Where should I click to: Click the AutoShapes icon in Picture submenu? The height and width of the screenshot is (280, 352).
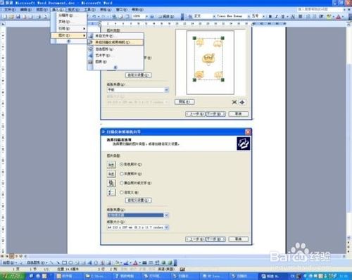(90, 49)
